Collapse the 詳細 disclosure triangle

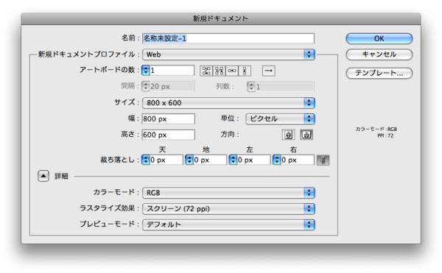[x=43, y=176]
